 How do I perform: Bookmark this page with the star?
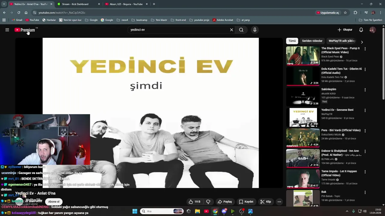(x=345, y=13)
